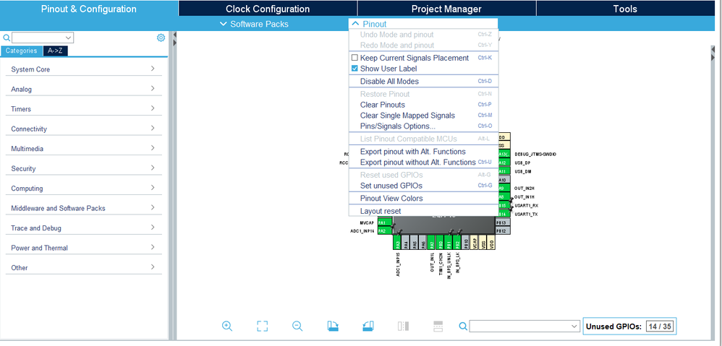Expand the Multimedia category
Image resolution: width=722 pixels, height=346 pixels.
click(83, 148)
